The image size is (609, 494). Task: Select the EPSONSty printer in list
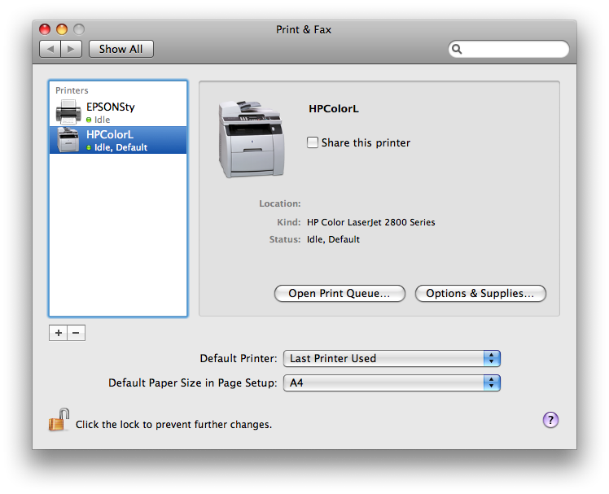(118, 112)
